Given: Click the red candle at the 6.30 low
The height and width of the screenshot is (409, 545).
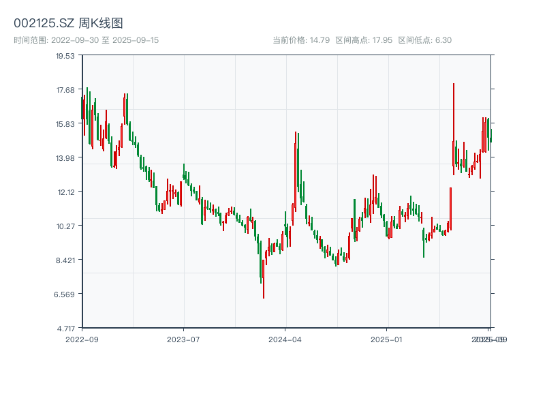Looking at the screenshot, I should pos(264,279).
